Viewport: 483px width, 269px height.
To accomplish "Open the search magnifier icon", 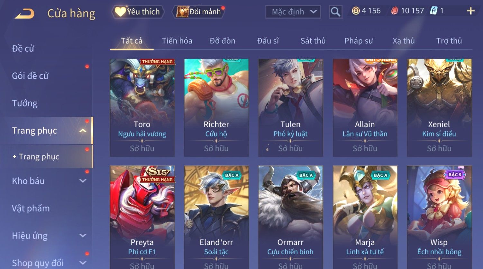I will [335, 12].
